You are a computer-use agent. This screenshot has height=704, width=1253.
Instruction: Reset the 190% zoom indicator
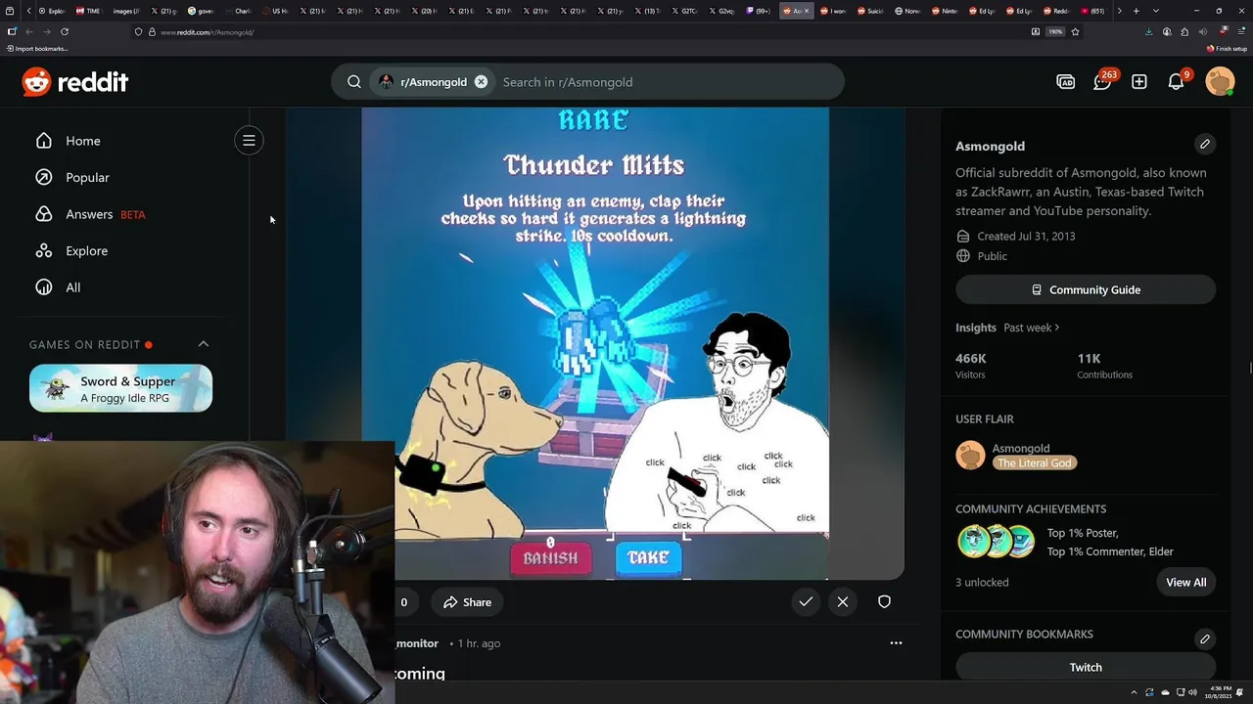click(1055, 31)
